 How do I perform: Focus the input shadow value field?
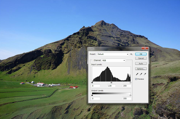click(x=96, y=86)
